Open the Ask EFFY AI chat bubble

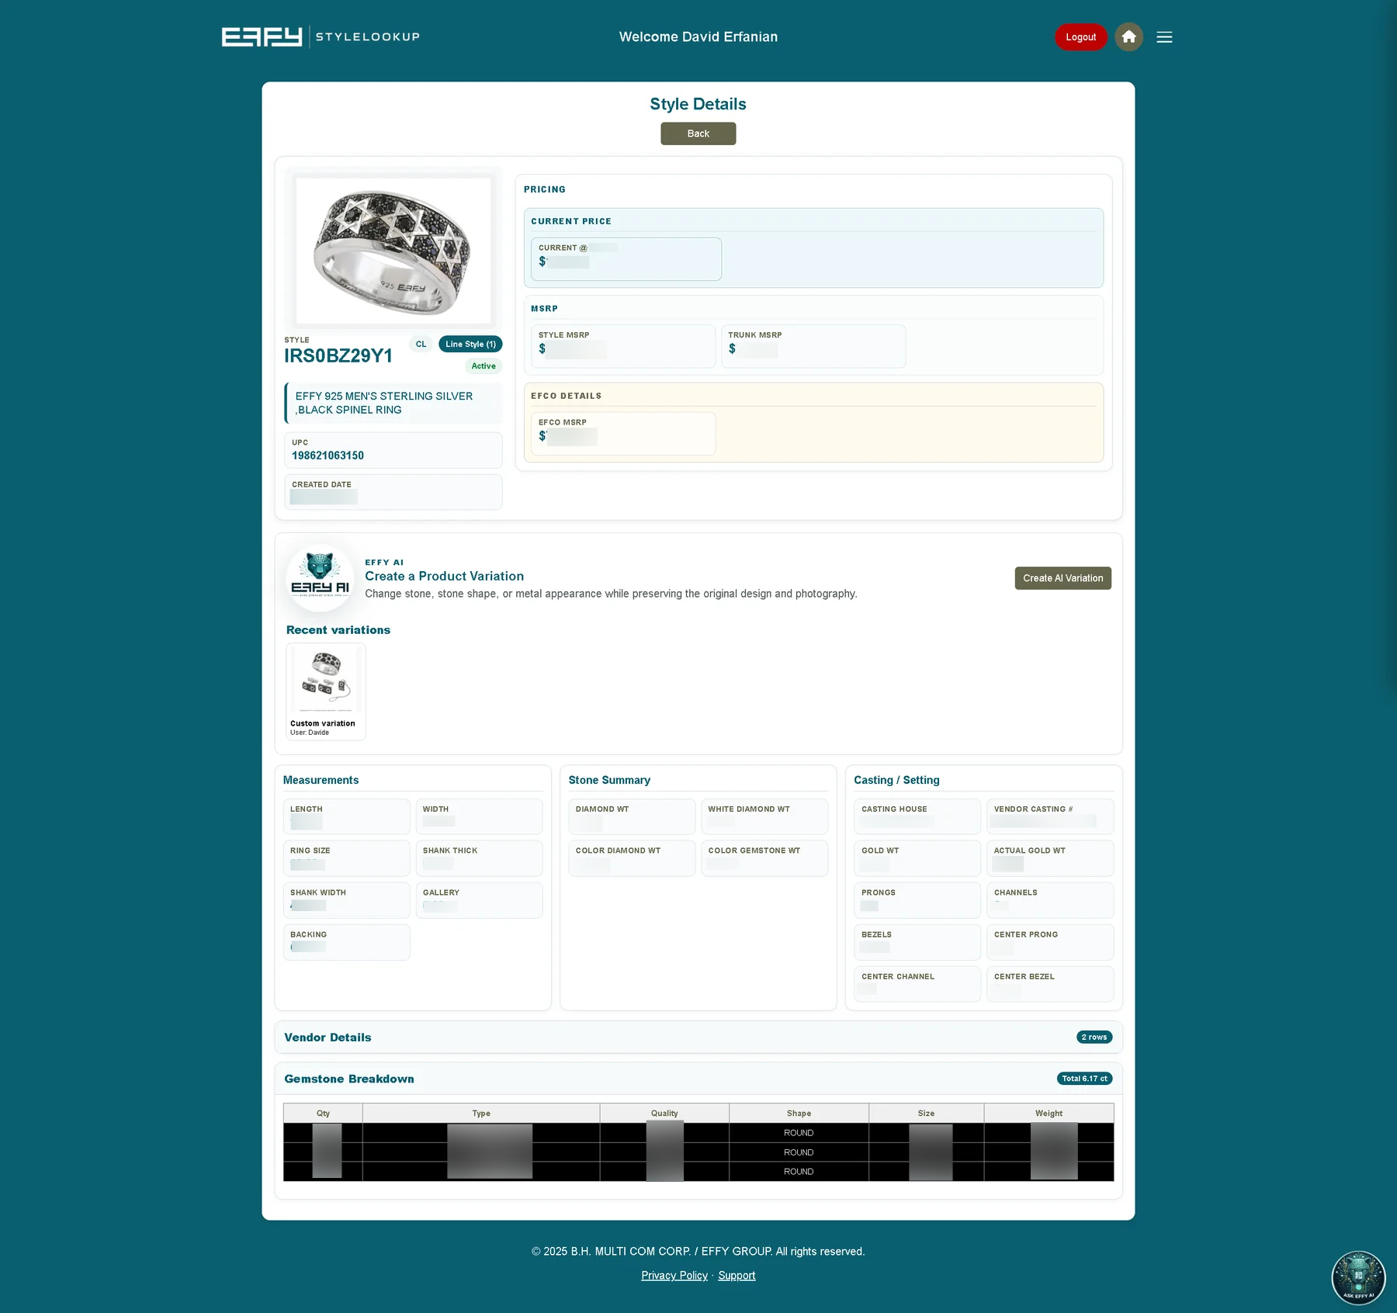tap(1358, 1277)
